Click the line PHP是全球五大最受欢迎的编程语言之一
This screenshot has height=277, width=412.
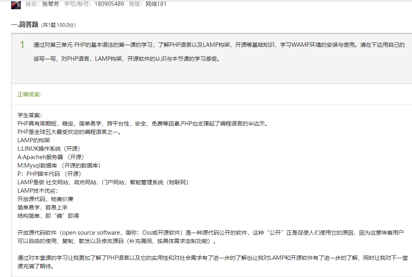point(69,132)
